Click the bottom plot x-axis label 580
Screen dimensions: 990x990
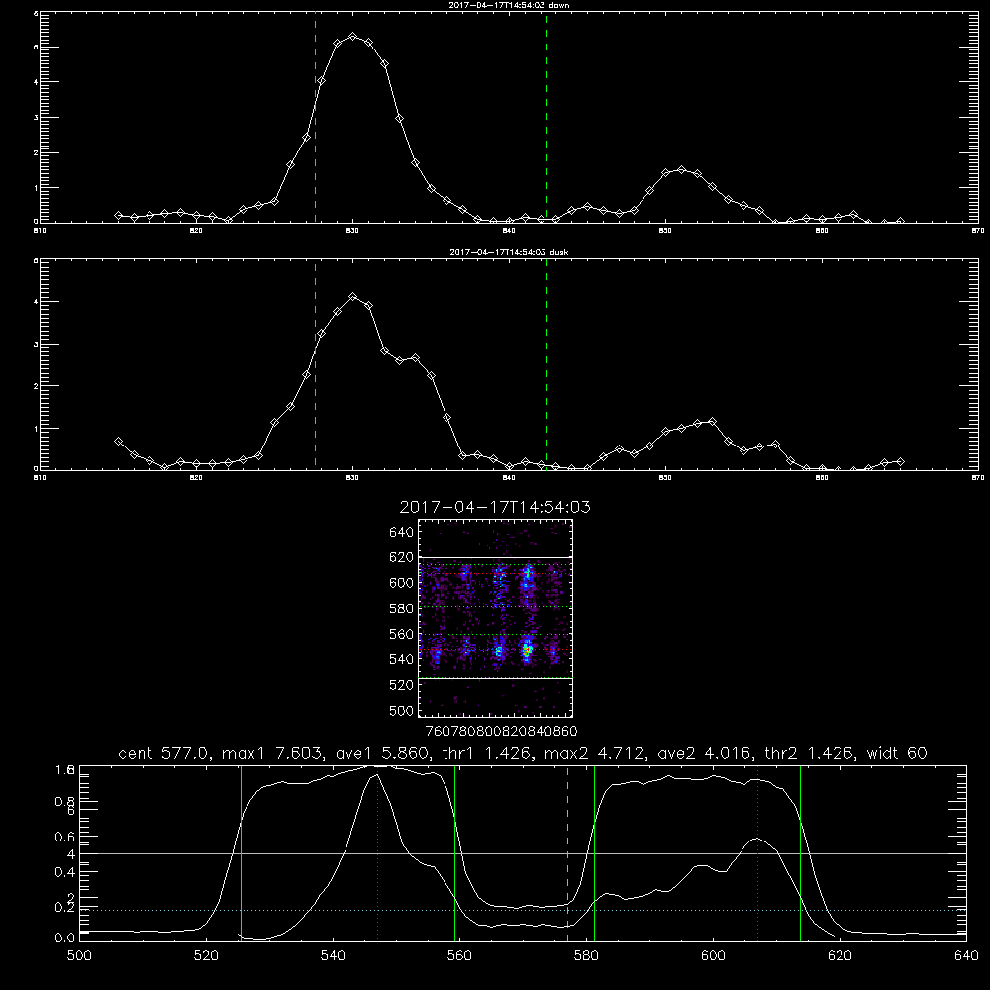(x=586, y=956)
